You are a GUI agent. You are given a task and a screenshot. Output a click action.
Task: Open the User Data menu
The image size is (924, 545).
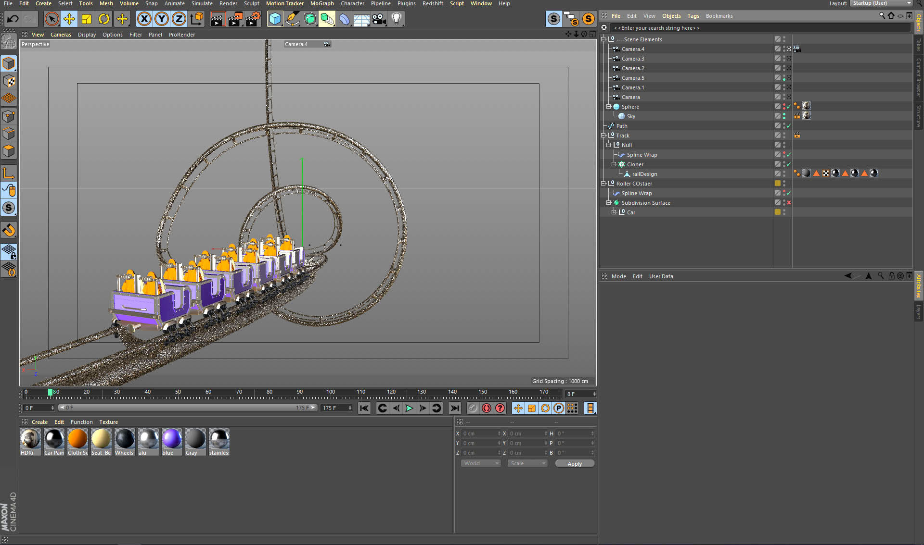pyautogui.click(x=661, y=276)
